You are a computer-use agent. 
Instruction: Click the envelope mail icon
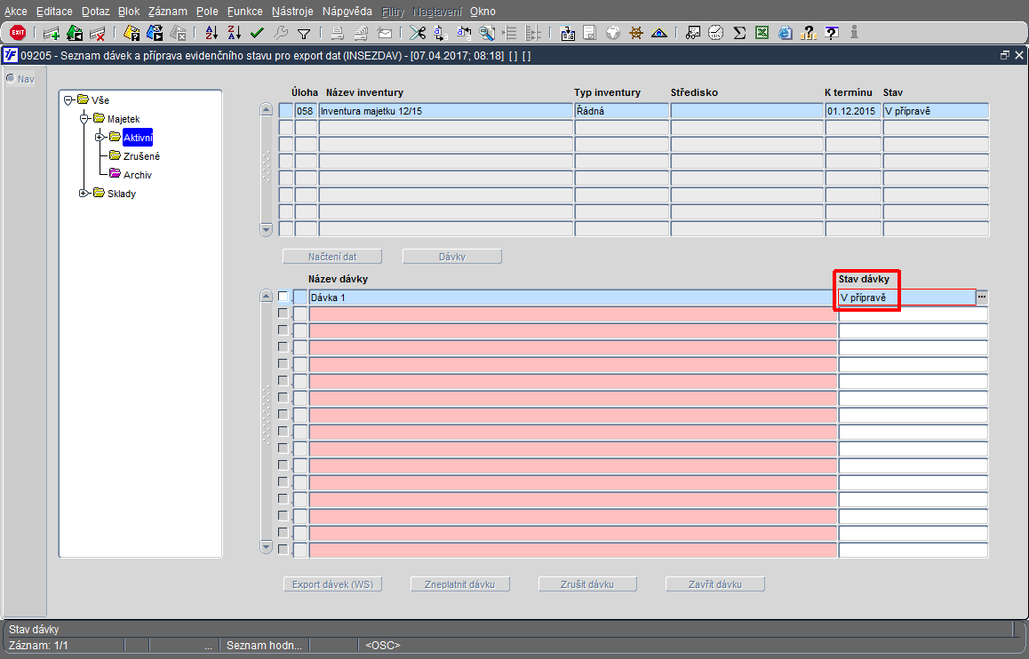tap(385, 33)
